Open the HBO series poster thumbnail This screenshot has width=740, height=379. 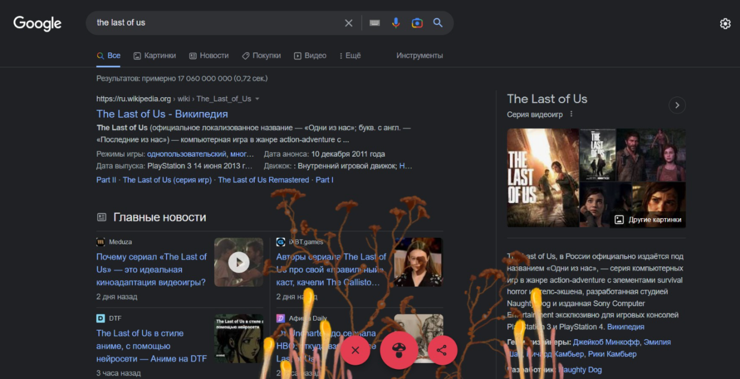tap(597, 155)
